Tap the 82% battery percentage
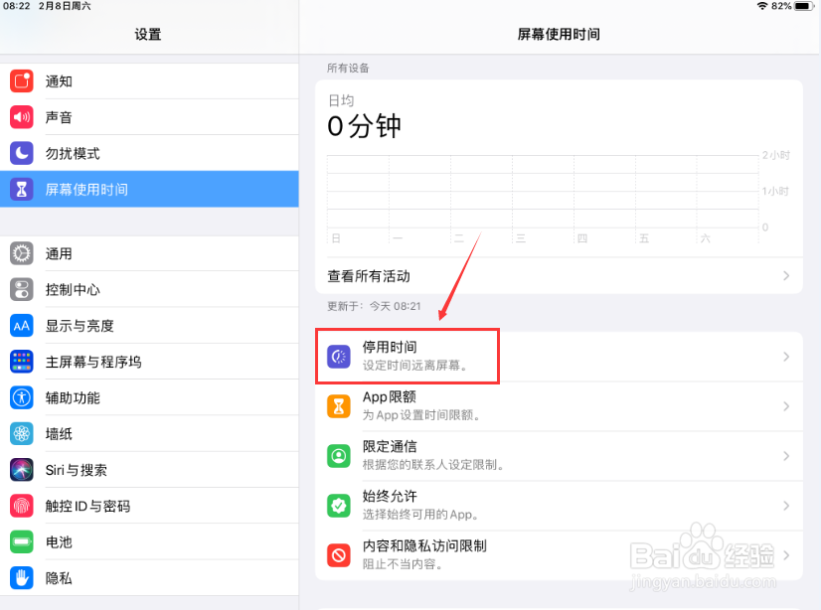This screenshot has height=610, width=821. (781, 6)
